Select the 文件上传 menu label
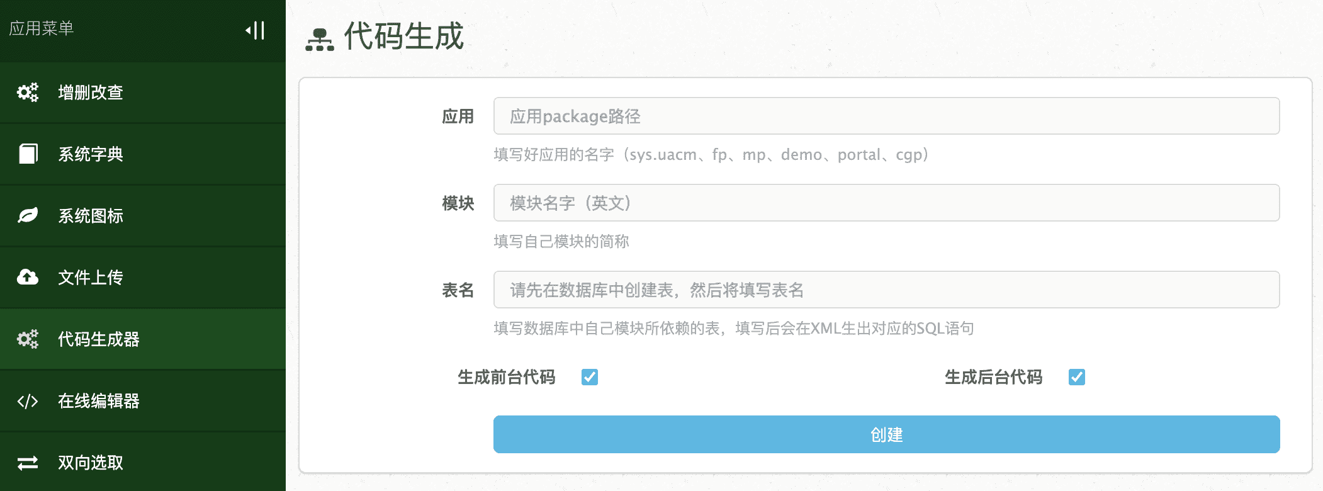 [91, 278]
